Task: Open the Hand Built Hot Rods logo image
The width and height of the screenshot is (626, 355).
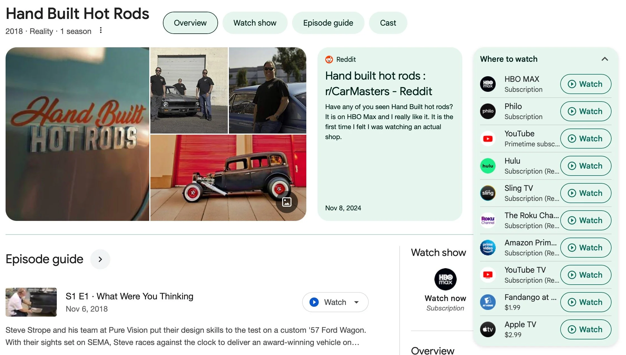Action: (77, 134)
